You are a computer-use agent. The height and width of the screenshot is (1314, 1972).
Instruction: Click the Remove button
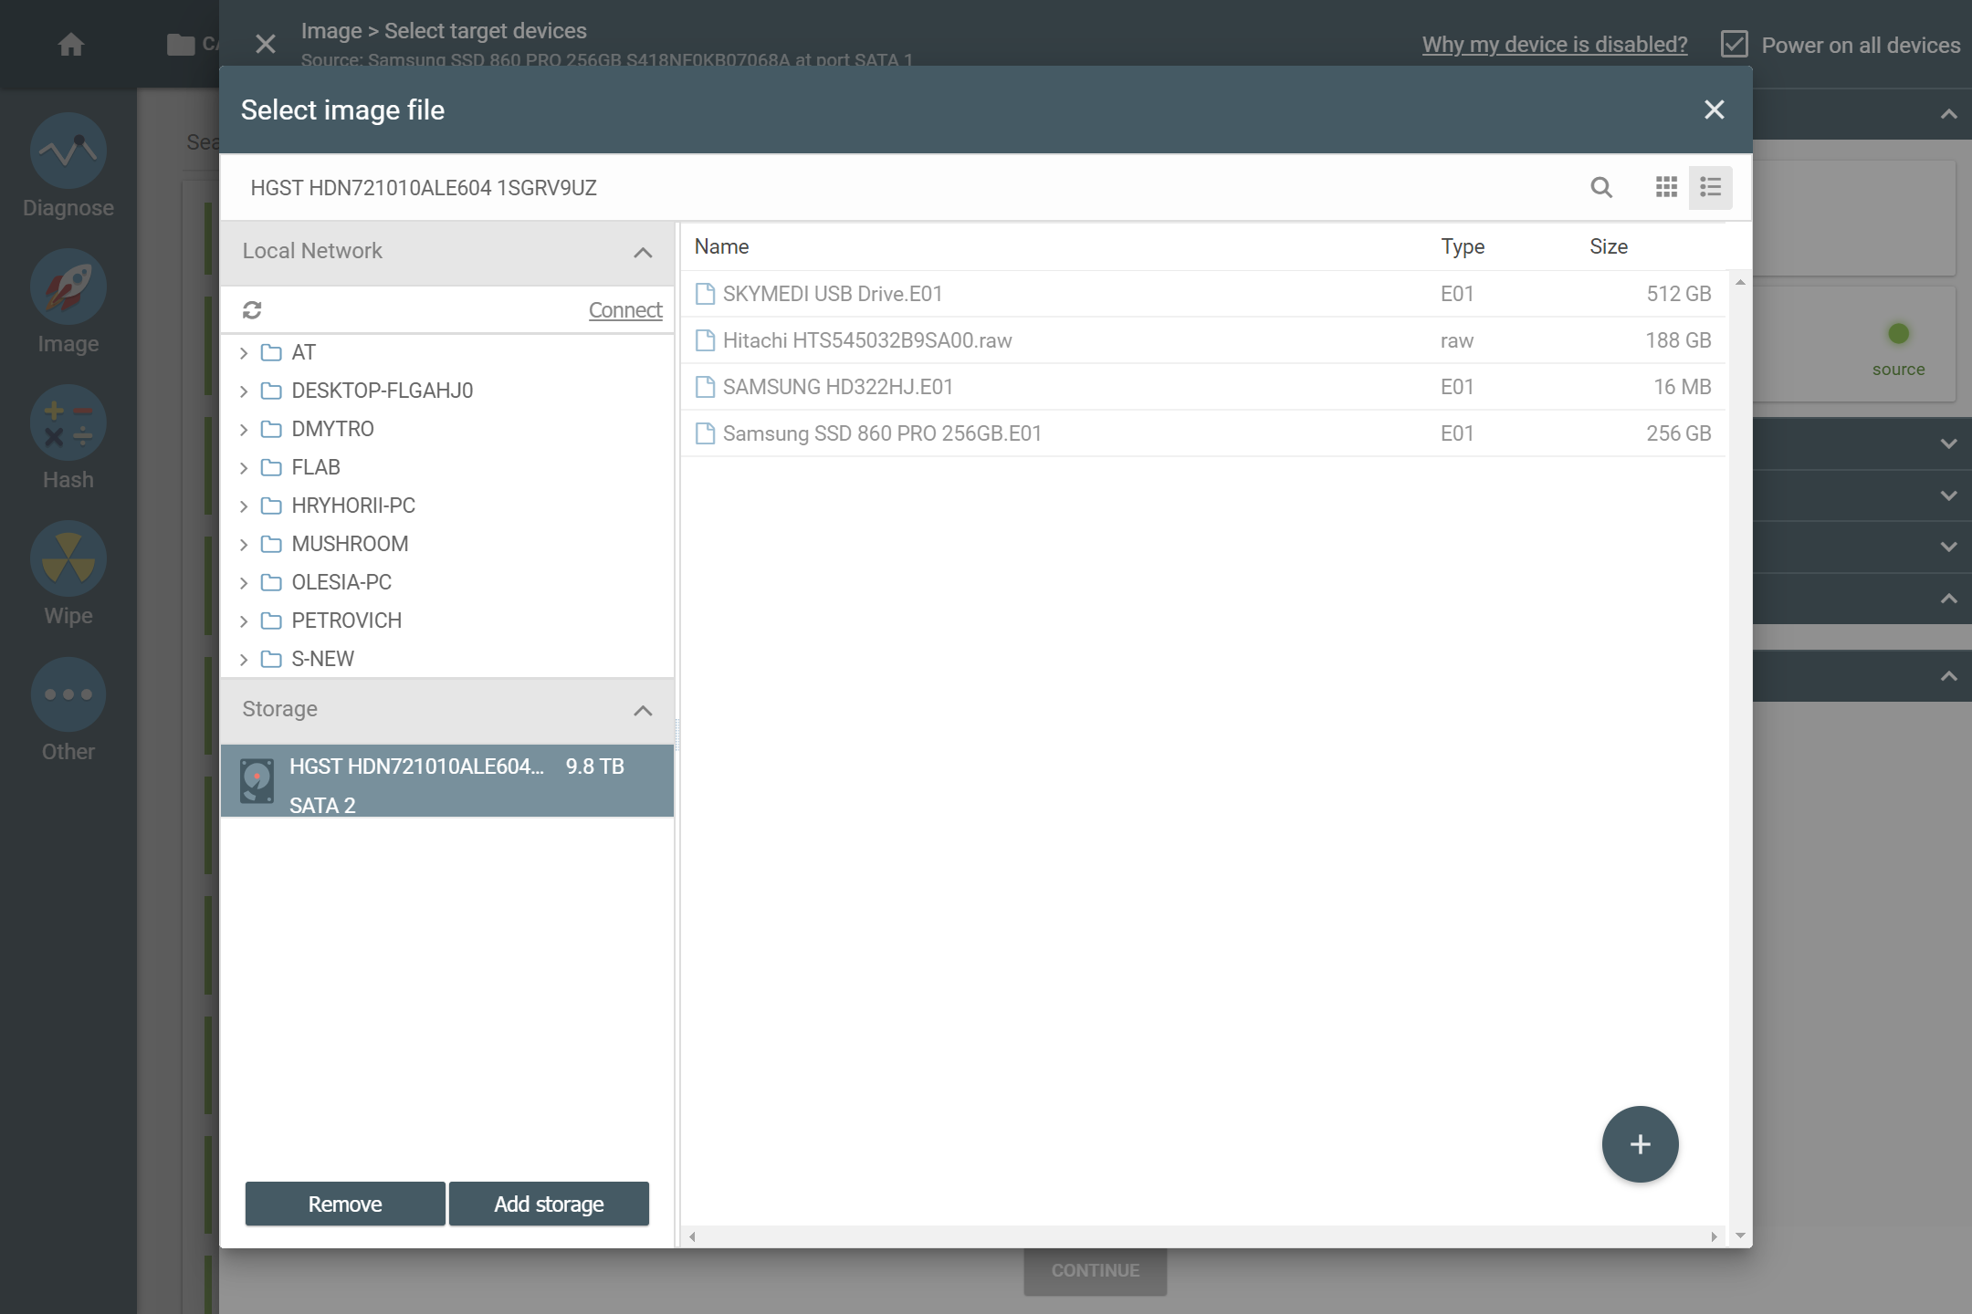(345, 1204)
